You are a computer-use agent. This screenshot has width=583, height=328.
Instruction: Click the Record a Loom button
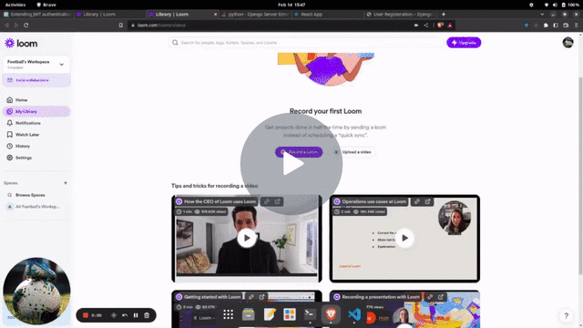tap(299, 152)
